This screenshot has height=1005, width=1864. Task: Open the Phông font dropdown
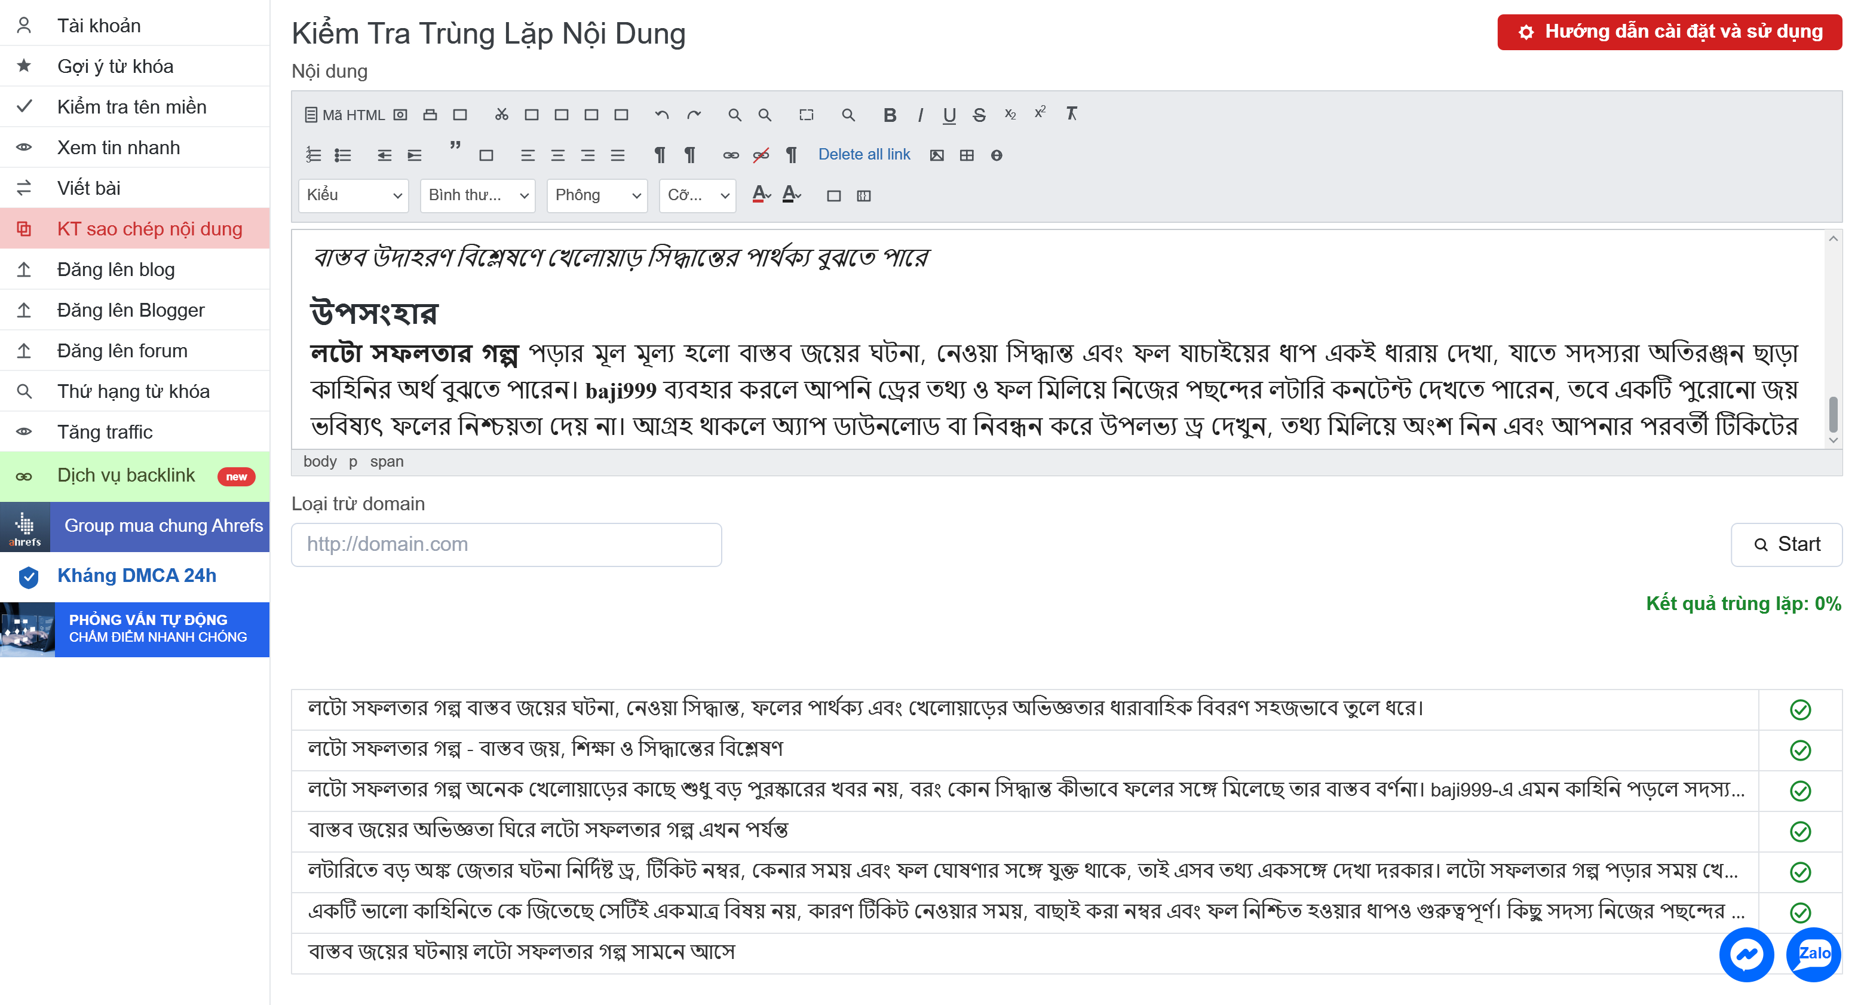(597, 195)
